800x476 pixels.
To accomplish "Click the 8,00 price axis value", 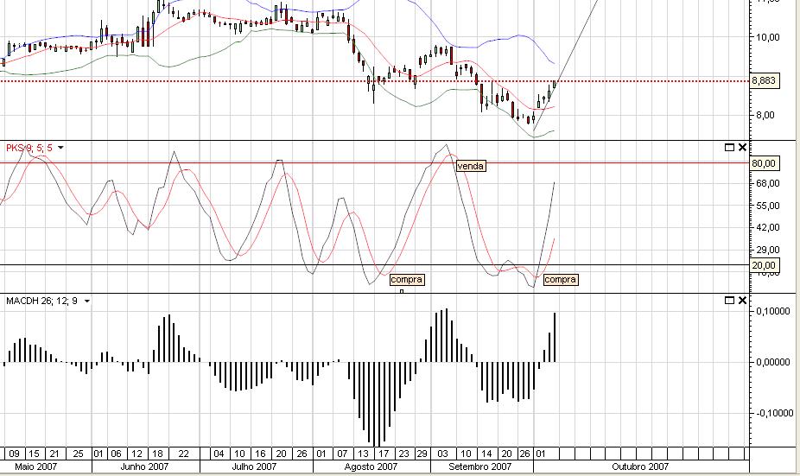I will coord(765,115).
